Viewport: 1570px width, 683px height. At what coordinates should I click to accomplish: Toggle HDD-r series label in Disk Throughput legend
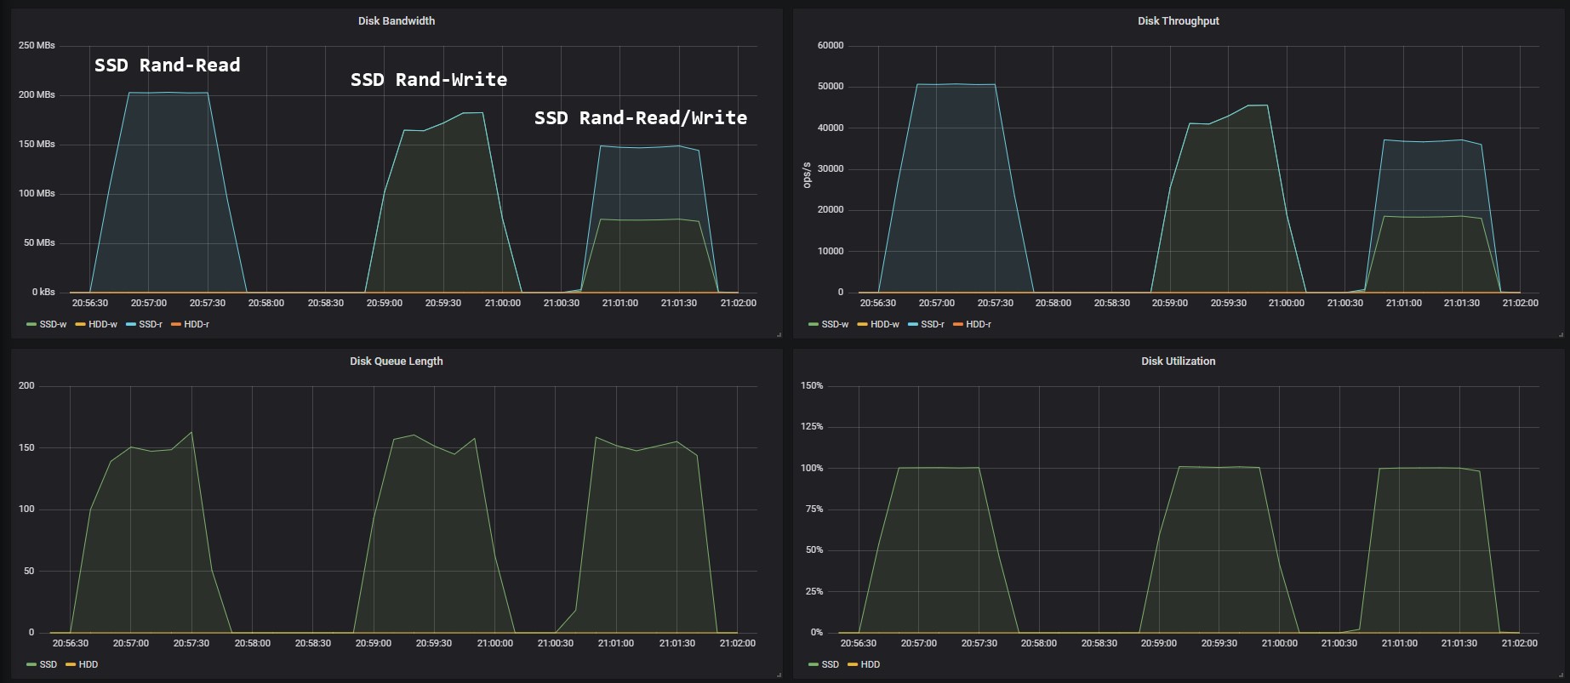coord(979,324)
